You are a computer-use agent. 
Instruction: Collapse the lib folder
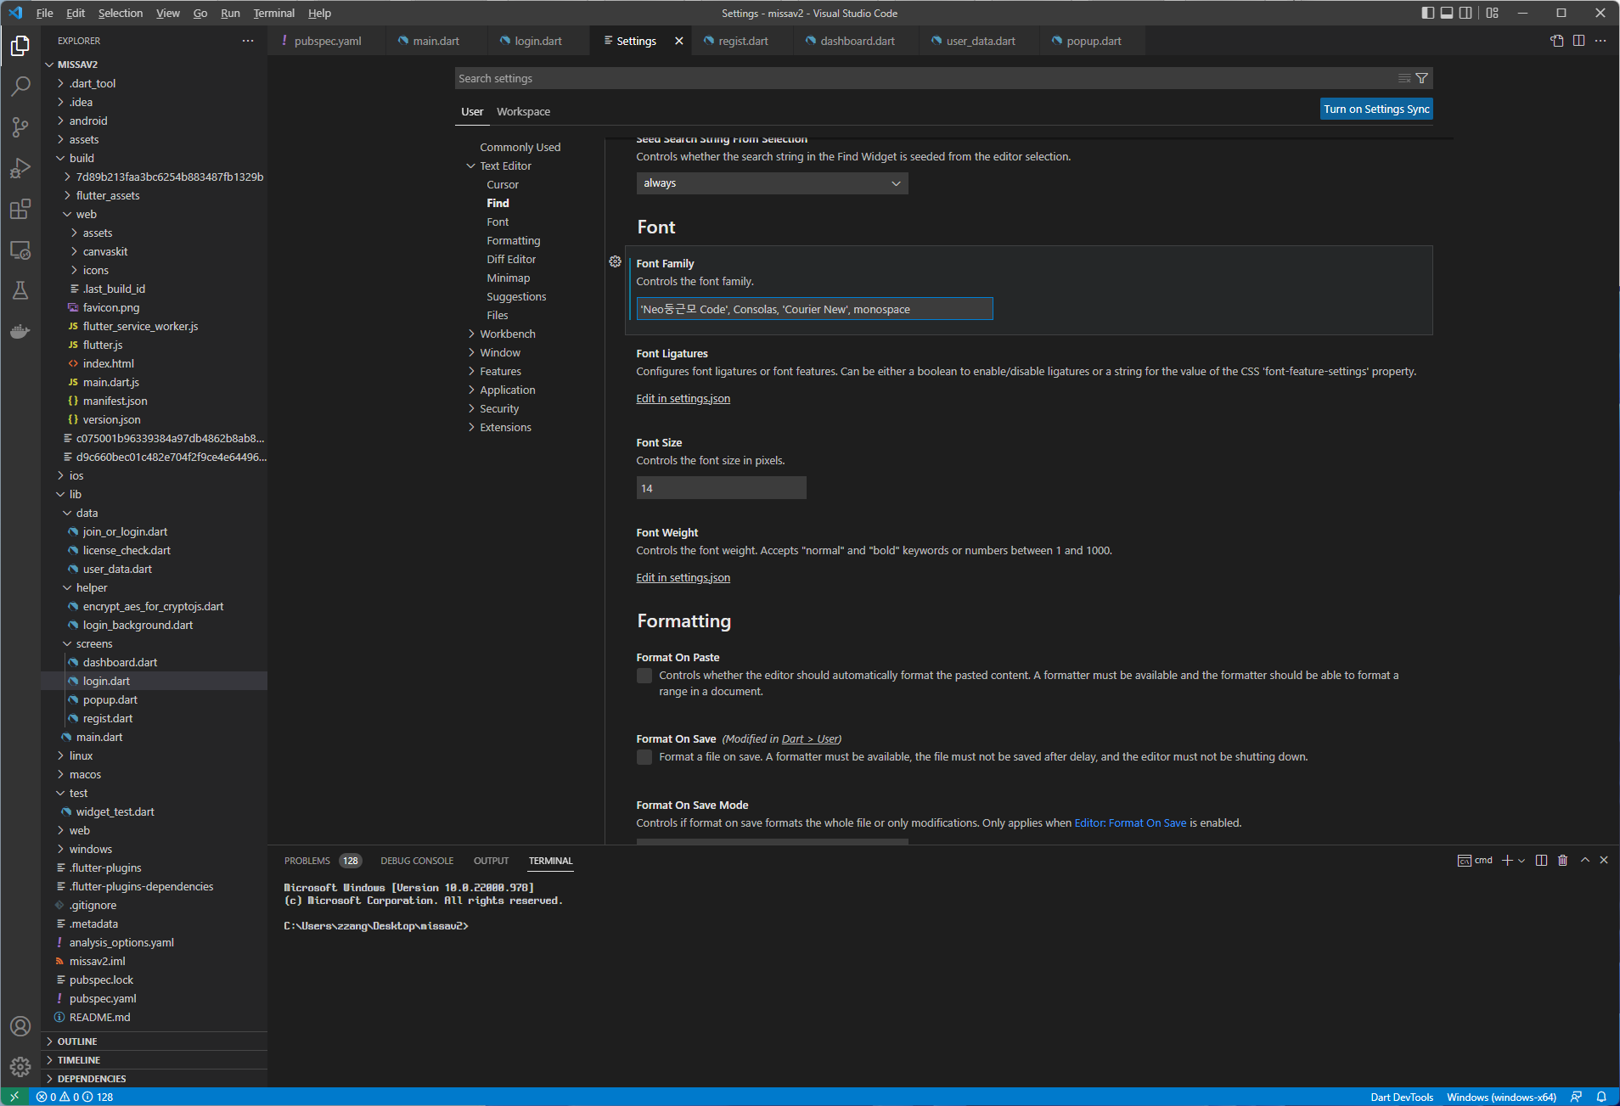pyautogui.click(x=75, y=494)
